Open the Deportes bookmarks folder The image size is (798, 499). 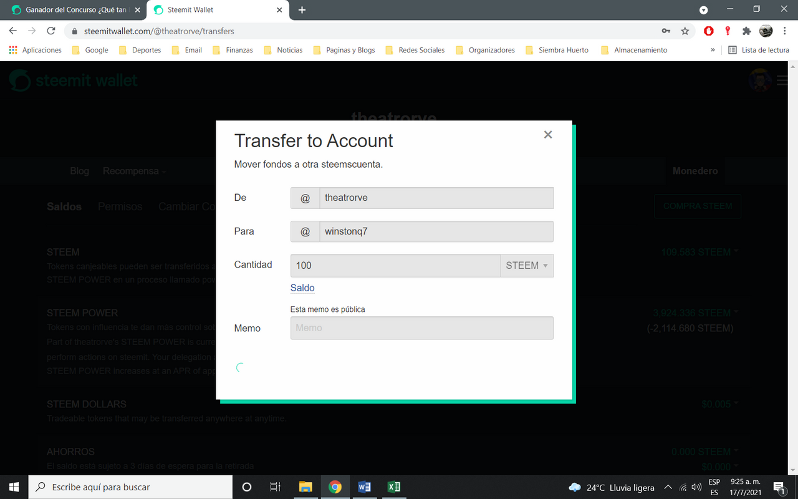pyautogui.click(x=140, y=50)
